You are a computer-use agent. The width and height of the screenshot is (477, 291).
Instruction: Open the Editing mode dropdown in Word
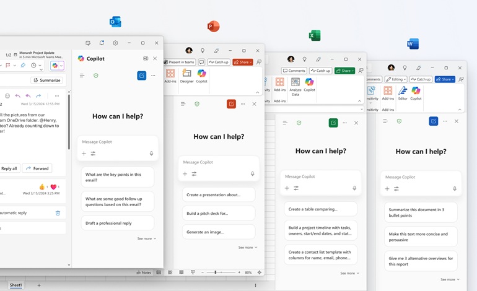[395, 79]
